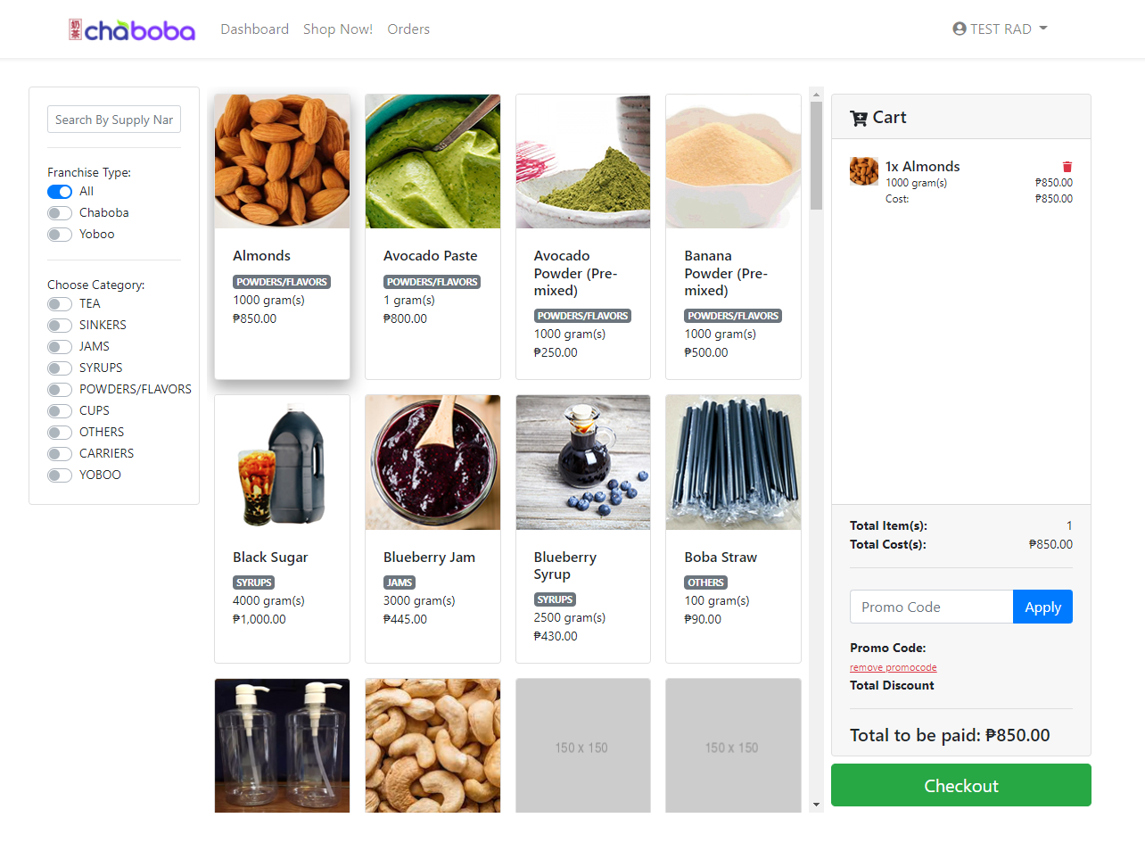Disable the All franchise type toggle
1145x851 pixels.
pos(60,192)
